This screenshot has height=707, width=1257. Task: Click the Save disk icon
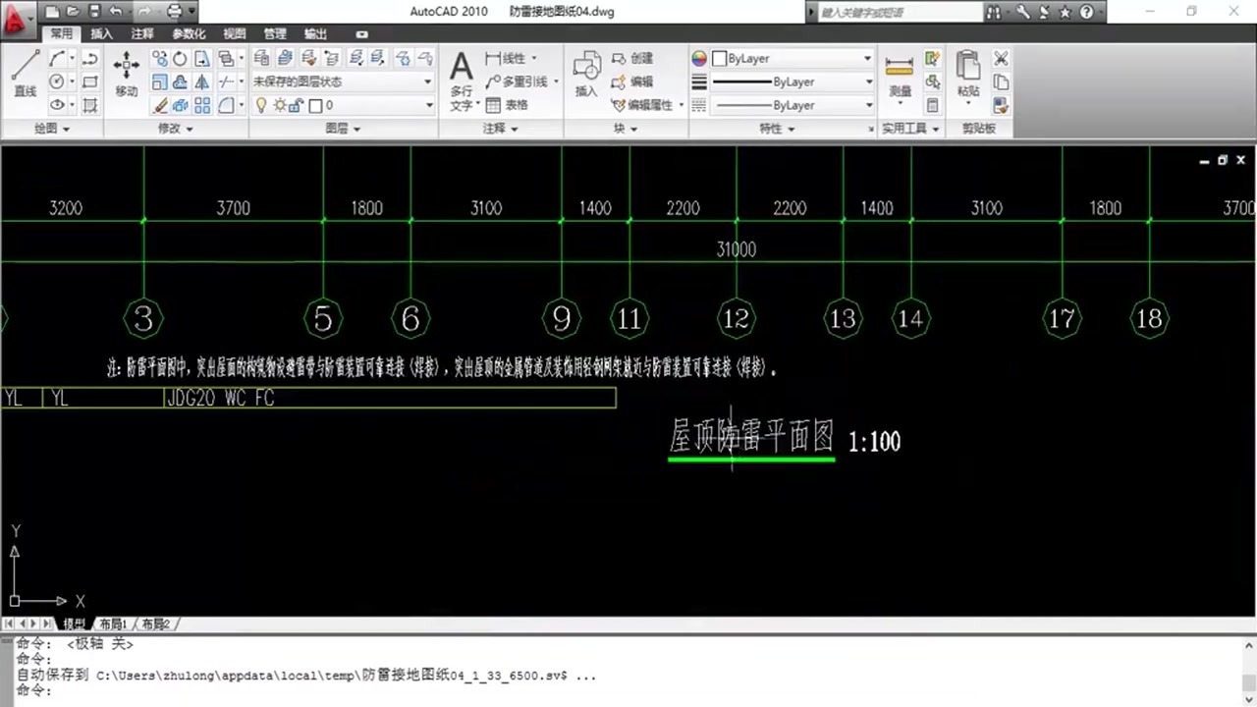[94, 12]
